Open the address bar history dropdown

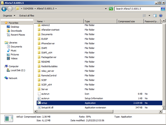pyautogui.click(x=106, y=9)
